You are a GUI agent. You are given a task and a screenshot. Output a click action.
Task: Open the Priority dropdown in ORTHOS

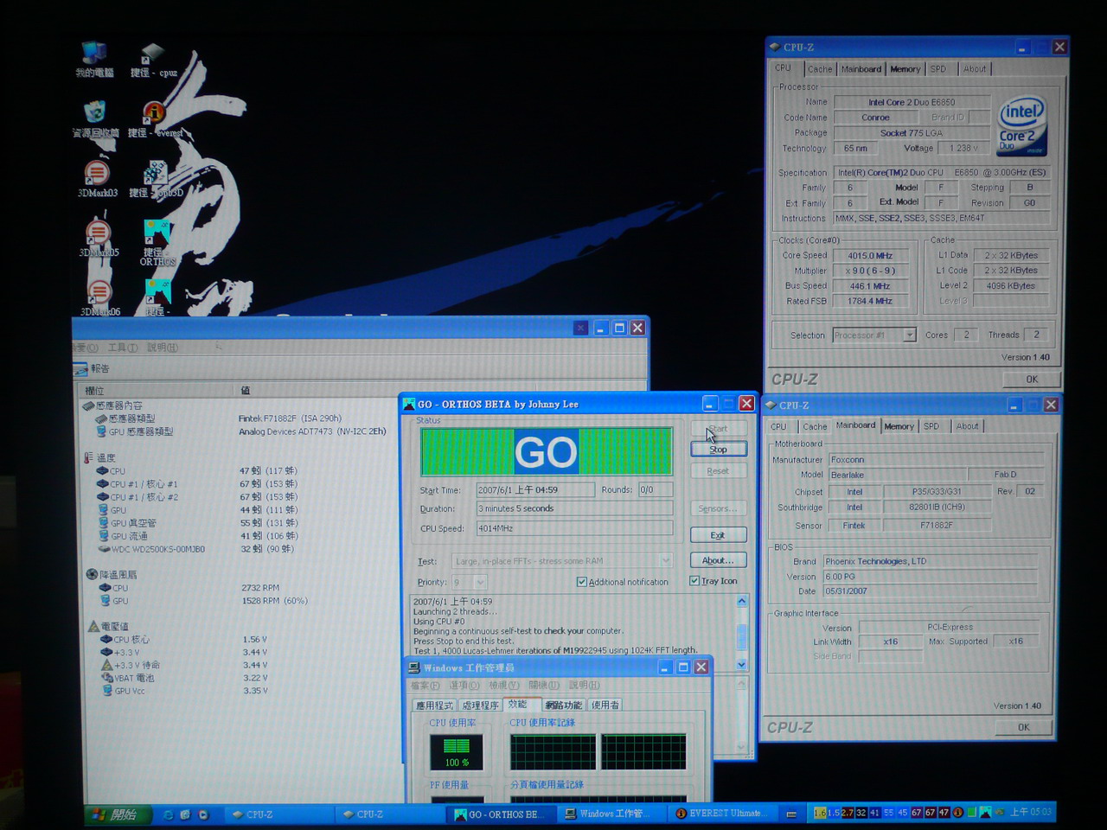pos(480,583)
